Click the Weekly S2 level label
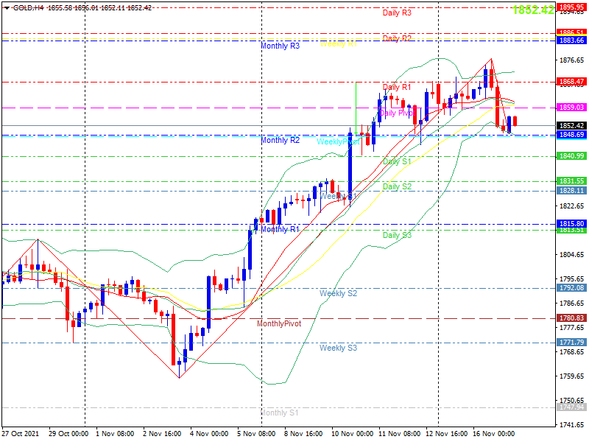Image resolution: width=589 pixels, height=442 pixels. [338, 293]
